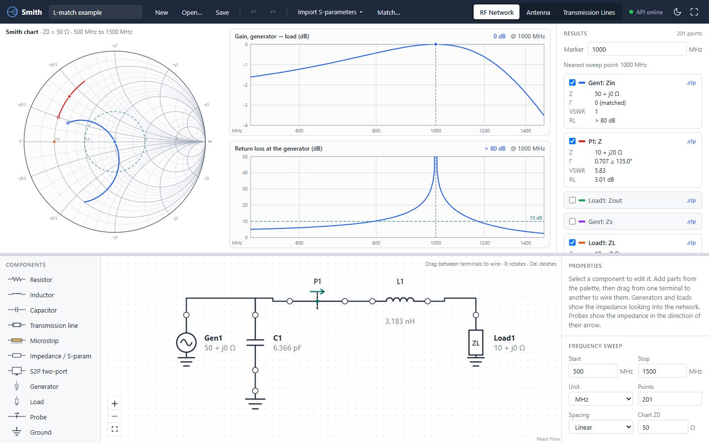Switch to the Antenna tab
This screenshot has width=709, height=443.
click(x=538, y=12)
